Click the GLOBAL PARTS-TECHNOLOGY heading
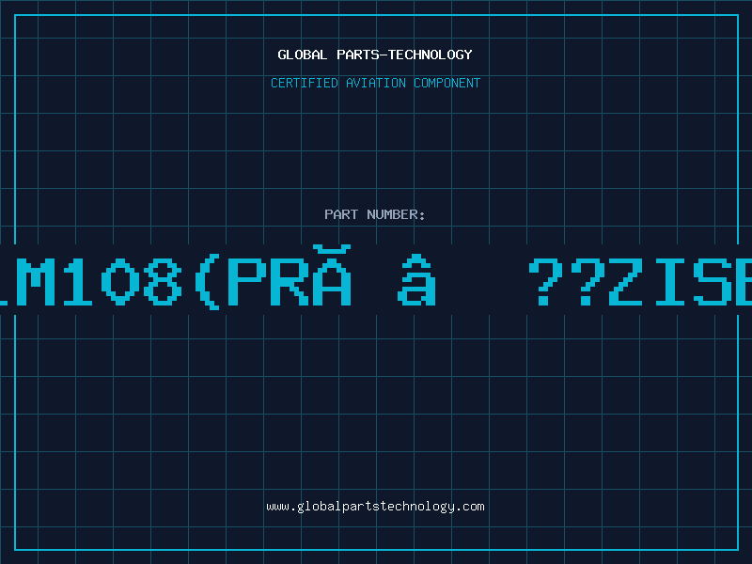This screenshot has height=564, width=752. (375, 55)
